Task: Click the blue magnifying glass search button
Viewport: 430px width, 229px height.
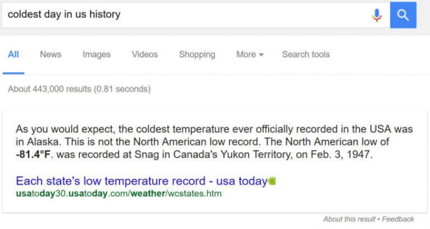Action: (403, 15)
